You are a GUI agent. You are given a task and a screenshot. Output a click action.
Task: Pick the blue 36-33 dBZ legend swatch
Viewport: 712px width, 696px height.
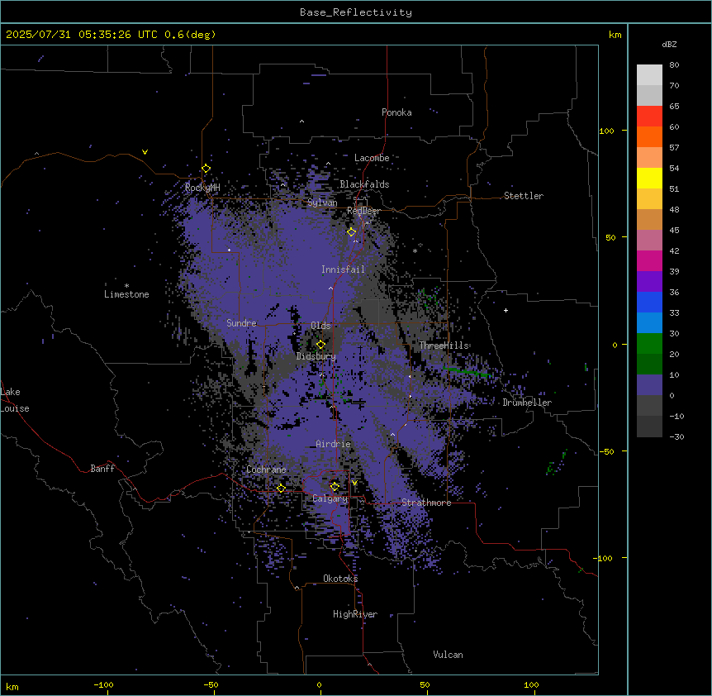[x=649, y=302]
